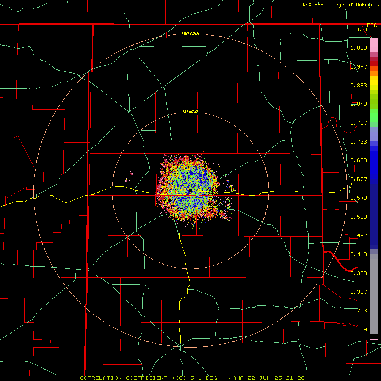The width and height of the screenshot is (381, 381).
Task: Click the NEXLAB-College of DuPage credit text
Action: [x=339, y=5]
